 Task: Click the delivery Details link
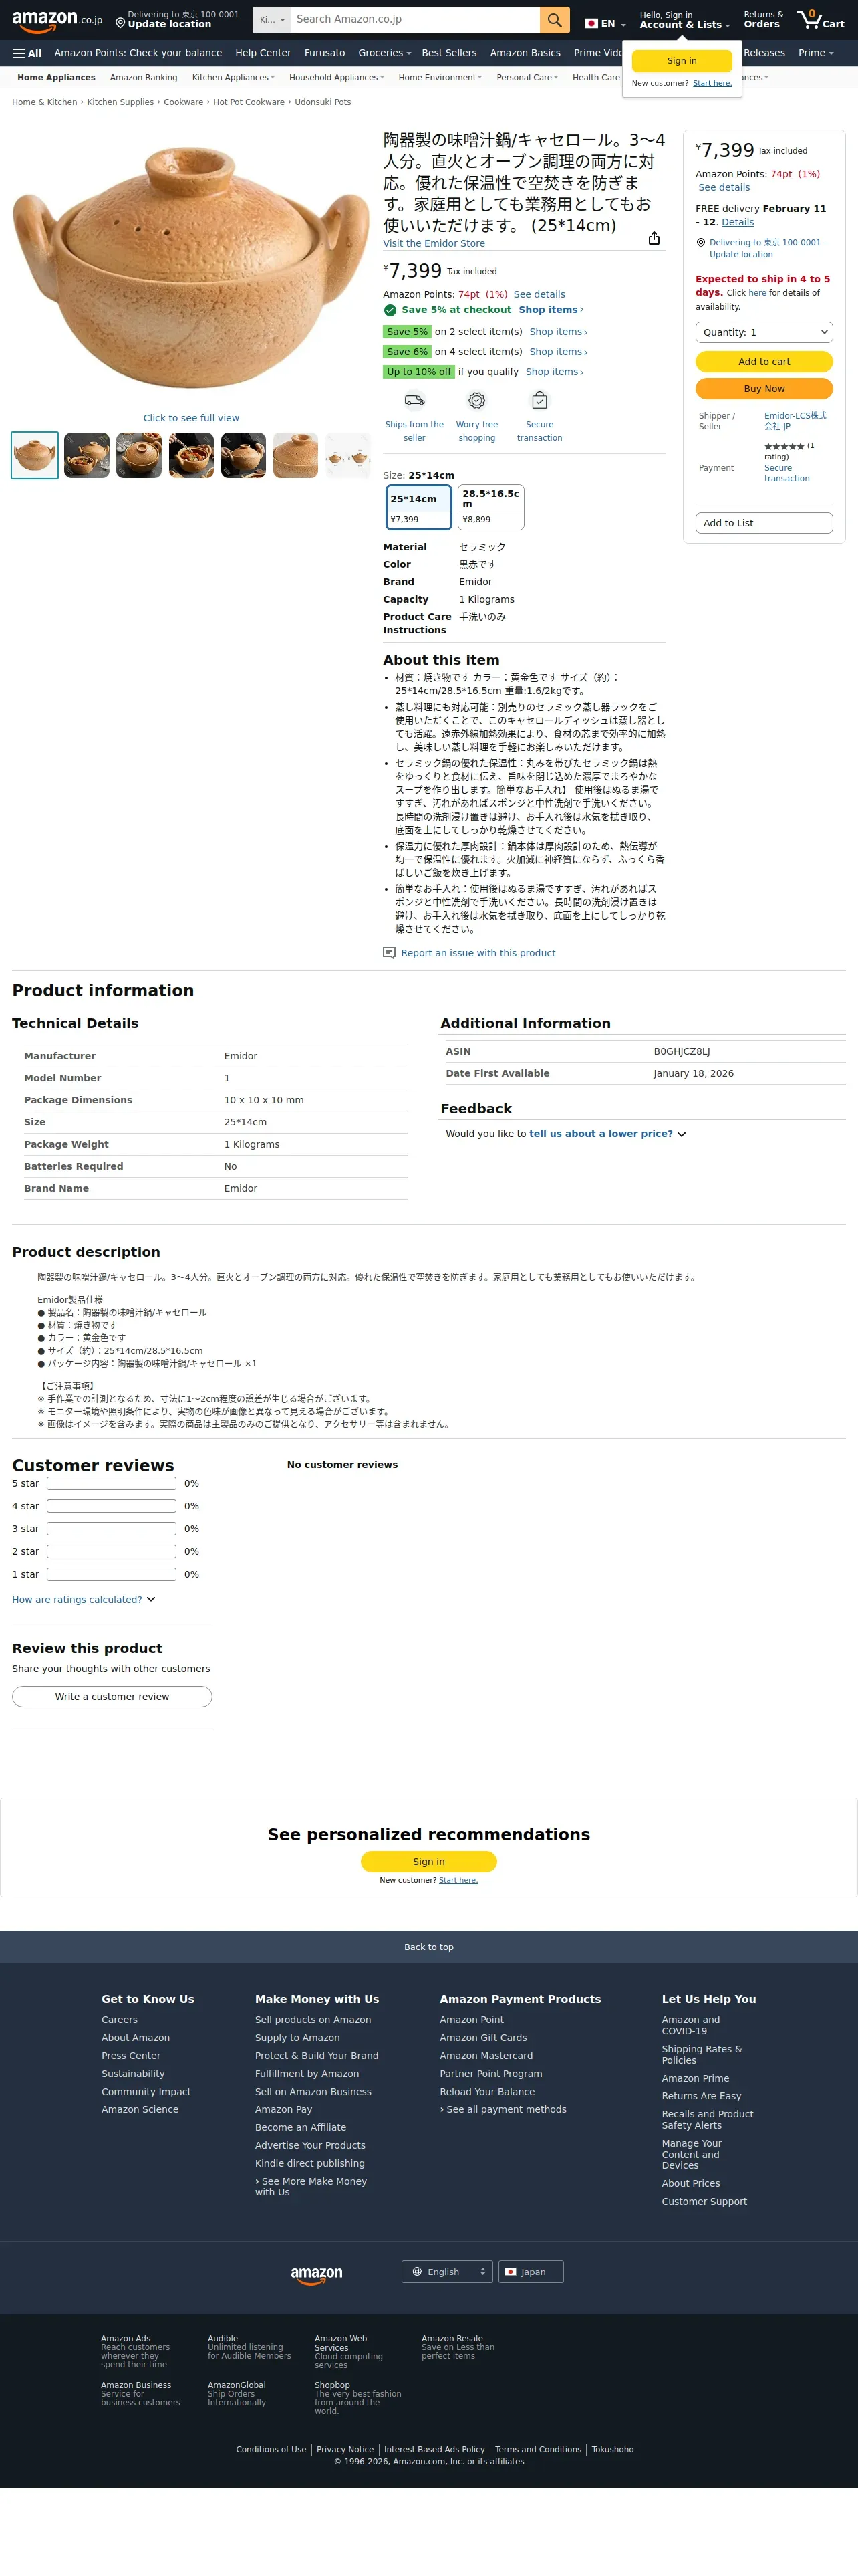tap(738, 222)
